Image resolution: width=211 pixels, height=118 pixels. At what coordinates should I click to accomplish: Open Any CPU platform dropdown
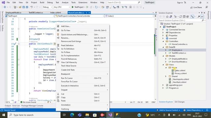point(62,7)
